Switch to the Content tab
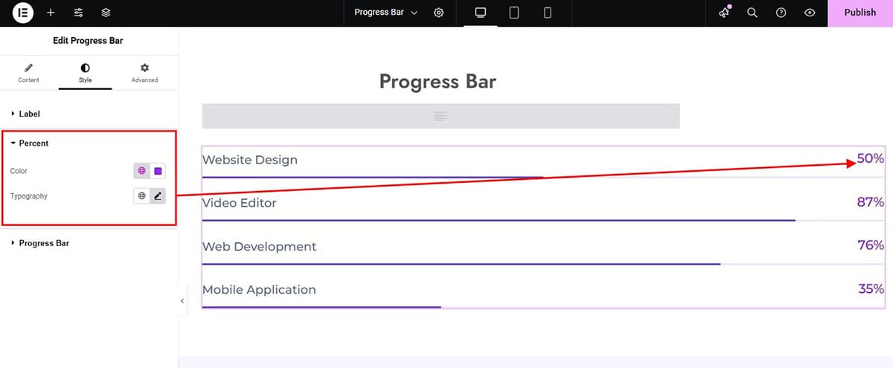This screenshot has height=368, width=893. (29, 73)
